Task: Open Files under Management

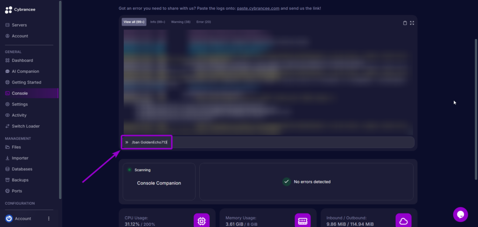Action: pyautogui.click(x=16, y=147)
